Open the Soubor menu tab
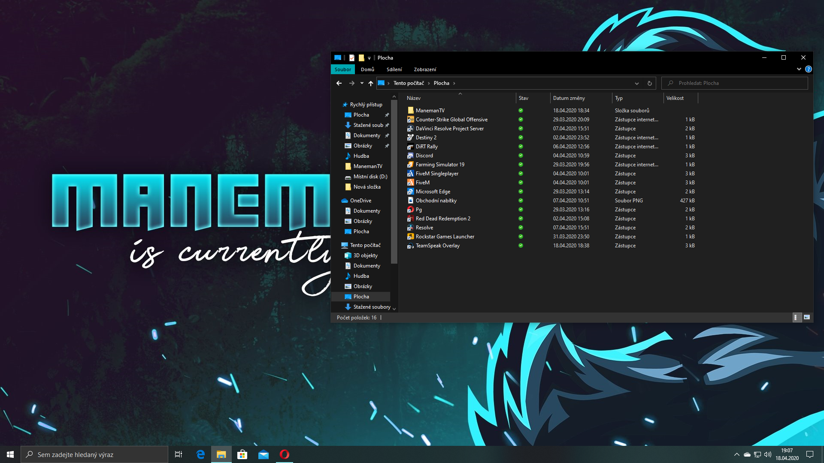The height and width of the screenshot is (463, 824). [342, 69]
